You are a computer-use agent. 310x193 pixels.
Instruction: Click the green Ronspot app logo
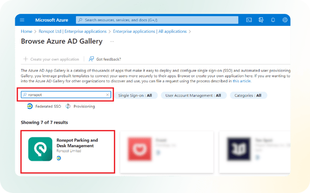tap(40, 149)
